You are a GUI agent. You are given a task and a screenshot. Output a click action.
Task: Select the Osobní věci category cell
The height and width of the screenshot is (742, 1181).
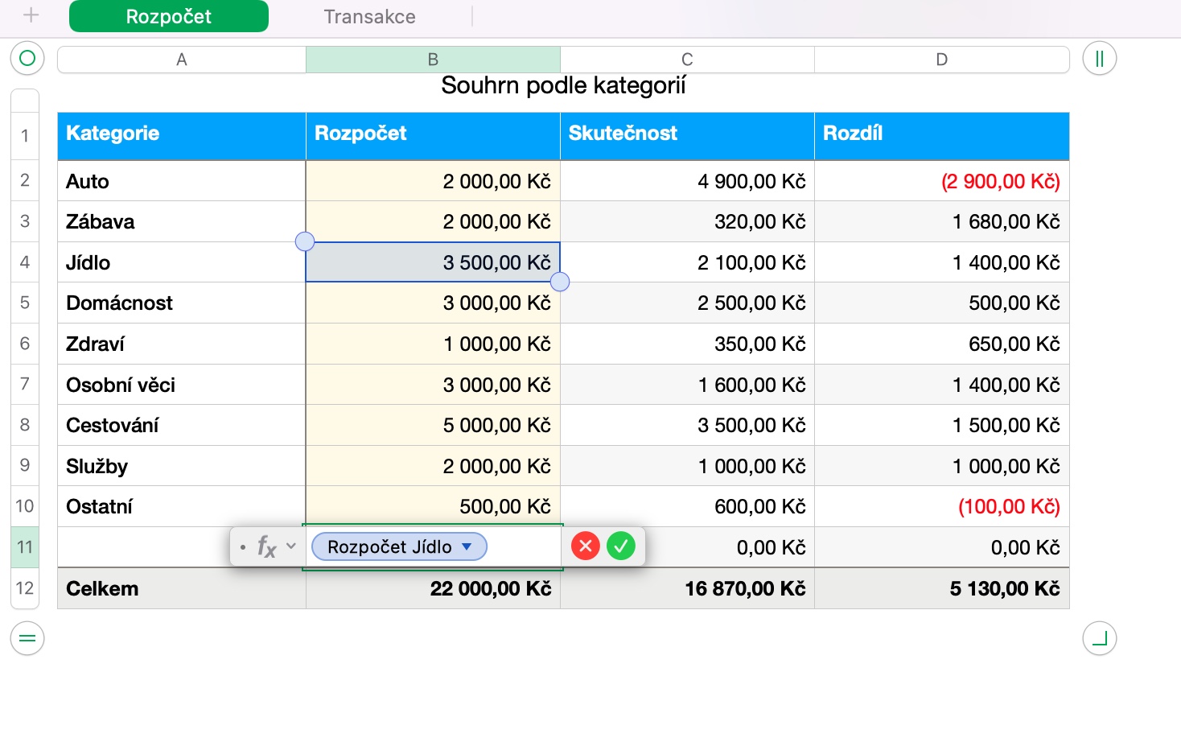tap(182, 385)
